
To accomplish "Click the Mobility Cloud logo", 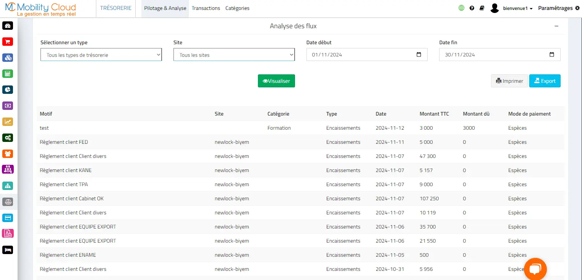I will pos(41,9).
